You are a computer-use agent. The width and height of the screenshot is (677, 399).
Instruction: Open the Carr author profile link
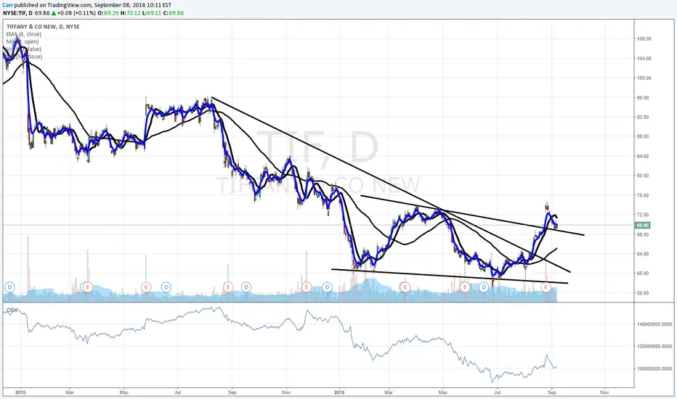(x=7, y=5)
